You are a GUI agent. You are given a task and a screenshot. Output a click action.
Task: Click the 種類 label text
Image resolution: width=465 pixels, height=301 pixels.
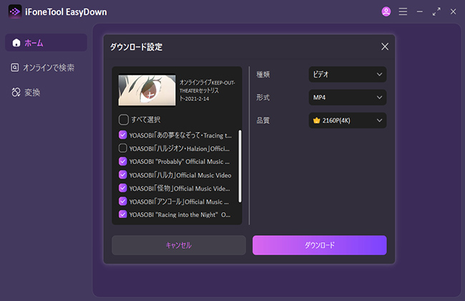tap(263, 75)
